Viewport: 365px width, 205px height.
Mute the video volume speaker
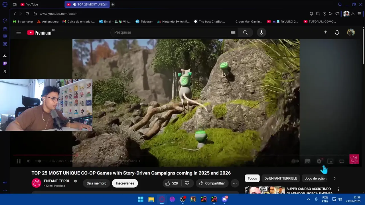(x=29, y=161)
